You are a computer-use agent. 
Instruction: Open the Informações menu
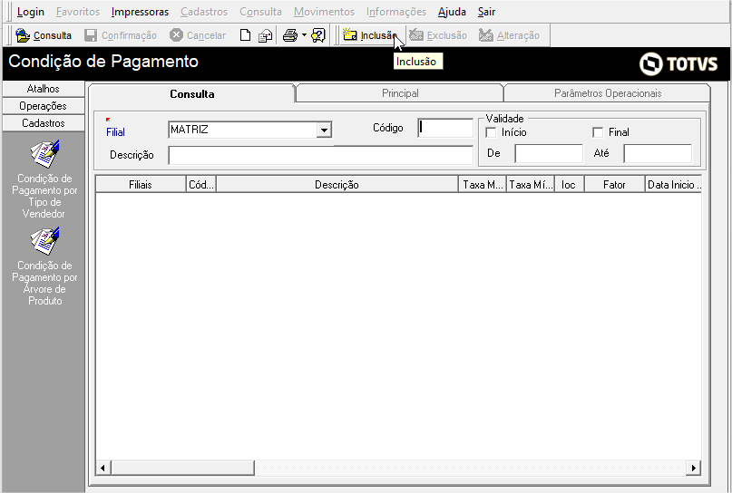(x=396, y=12)
